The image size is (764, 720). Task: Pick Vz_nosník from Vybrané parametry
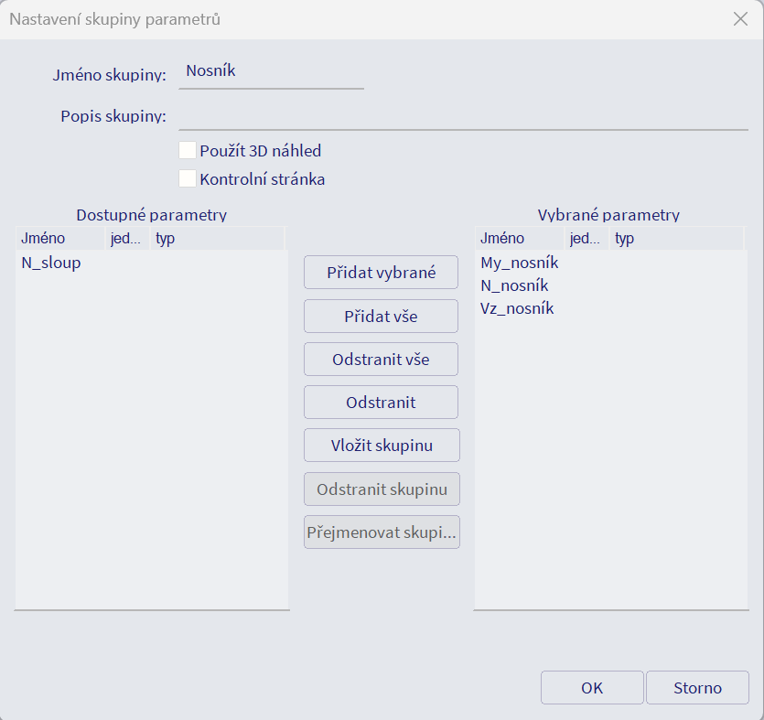point(517,309)
